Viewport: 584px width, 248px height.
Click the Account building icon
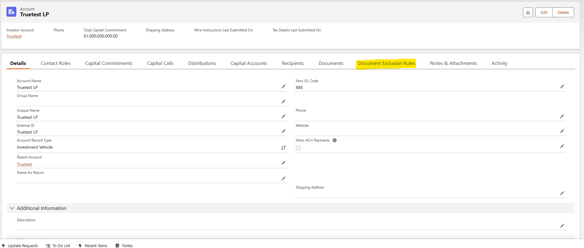[x=11, y=12]
